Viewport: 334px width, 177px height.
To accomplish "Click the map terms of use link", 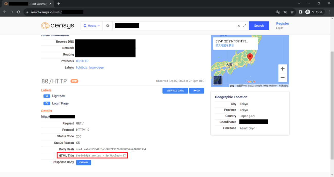I will [283, 86].
